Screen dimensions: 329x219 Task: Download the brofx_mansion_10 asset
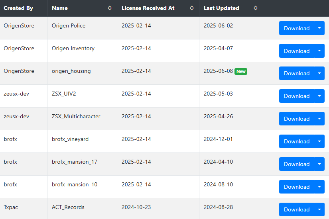pos(297,187)
